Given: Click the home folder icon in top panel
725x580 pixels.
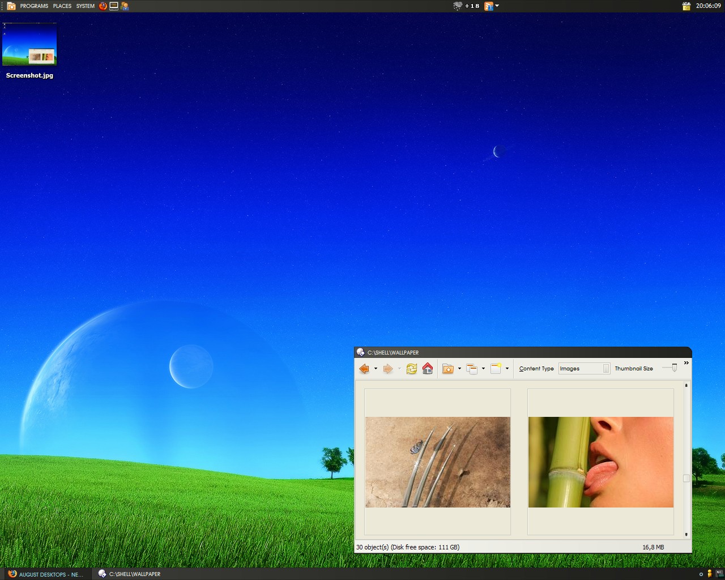Looking at the screenshot, I should coord(11,6).
